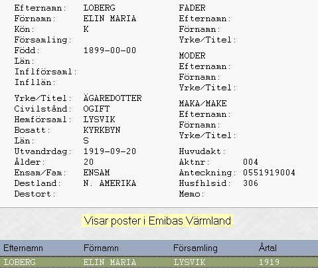
Task: Click the 1919 year cell in the results row
Action: tap(269, 262)
